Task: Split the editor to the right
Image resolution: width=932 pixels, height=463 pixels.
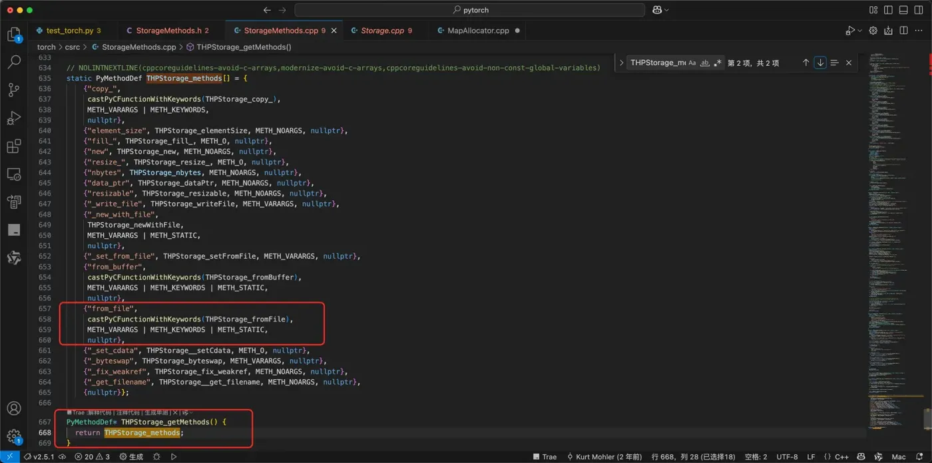Action: coord(903,31)
